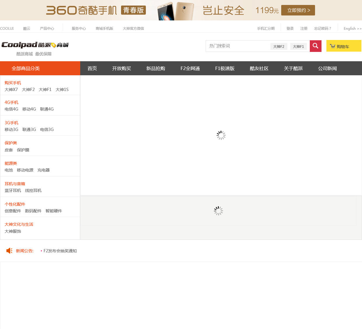Open 服务中心 in top bar

click(x=79, y=28)
